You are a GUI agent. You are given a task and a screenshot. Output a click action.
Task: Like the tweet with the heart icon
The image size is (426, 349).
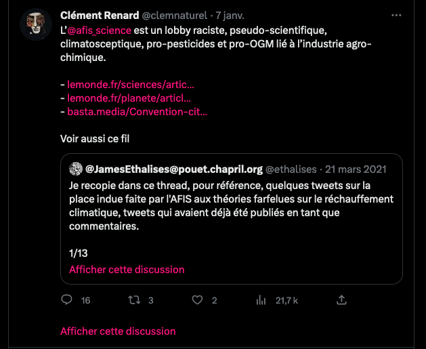[198, 300]
